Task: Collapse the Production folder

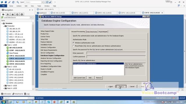Action: point(4,26)
